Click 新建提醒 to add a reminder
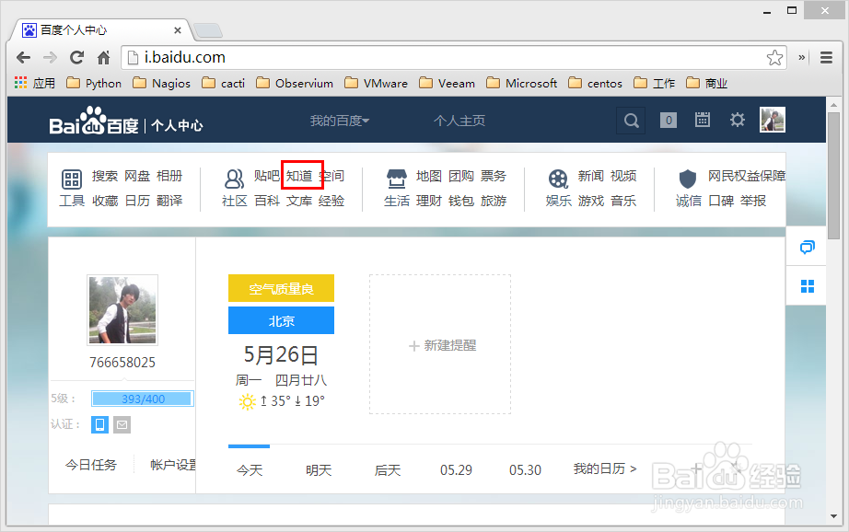This screenshot has height=532, width=849. click(x=442, y=345)
